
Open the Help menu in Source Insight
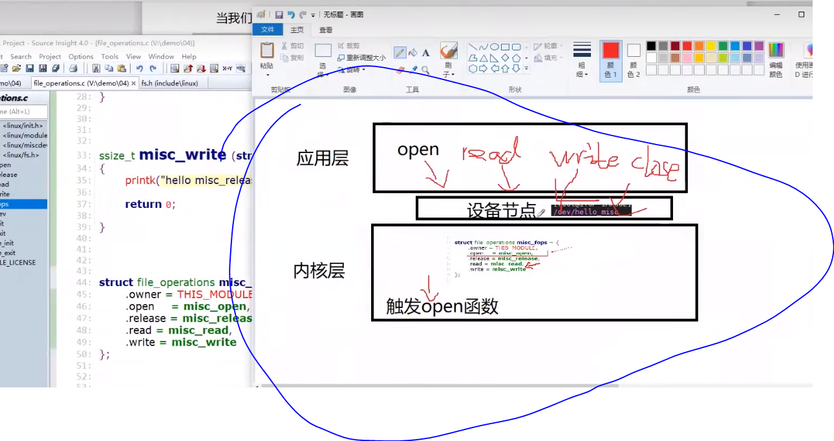(189, 57)
